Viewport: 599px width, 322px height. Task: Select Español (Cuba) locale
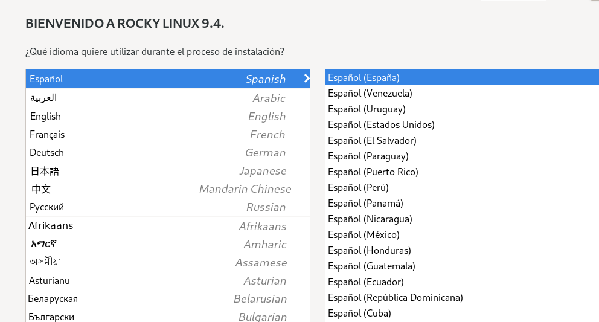[463, 313]
